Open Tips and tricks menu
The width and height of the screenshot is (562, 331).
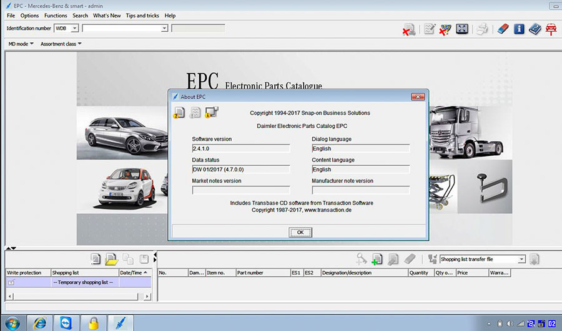pos(142,16)
